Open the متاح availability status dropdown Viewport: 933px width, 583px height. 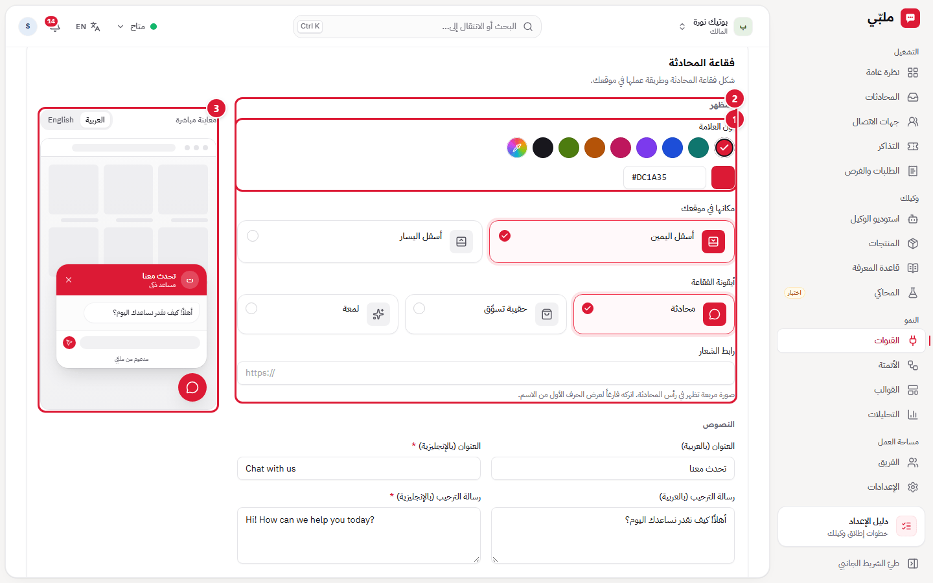coord(137,27)
